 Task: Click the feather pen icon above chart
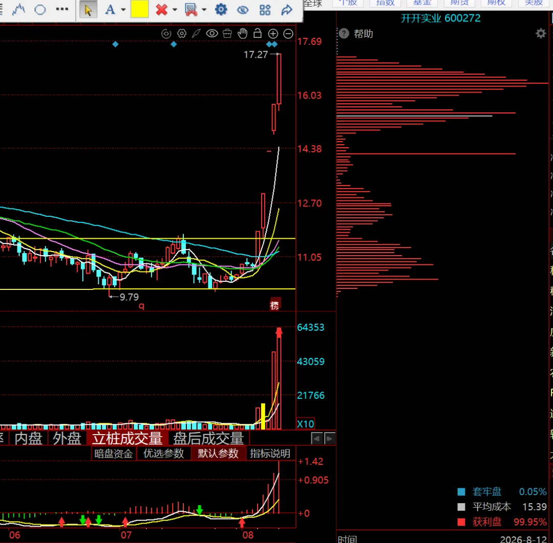[x=197, y=33]
